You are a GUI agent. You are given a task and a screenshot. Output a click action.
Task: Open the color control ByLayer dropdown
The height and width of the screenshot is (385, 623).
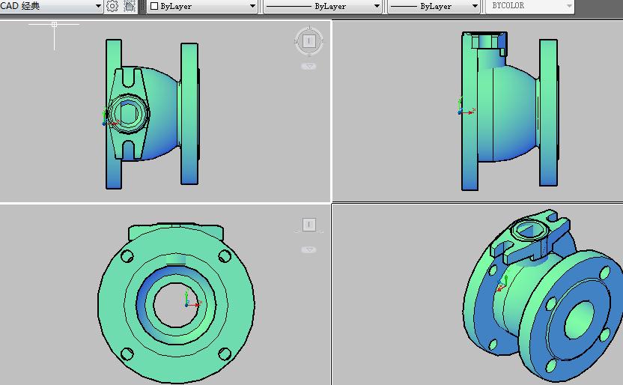coord(202,6)
